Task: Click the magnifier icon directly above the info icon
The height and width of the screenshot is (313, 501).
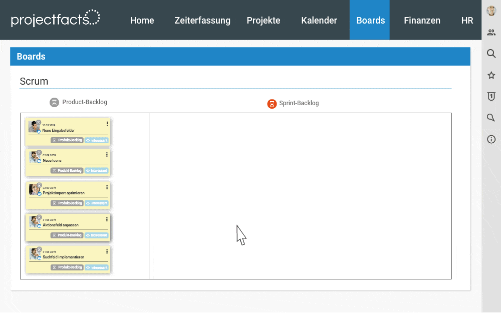Action: (491, 118)
